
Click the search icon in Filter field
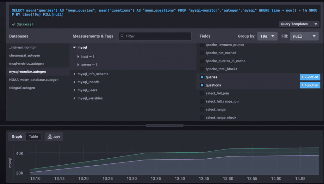click(x=121, y=36)
